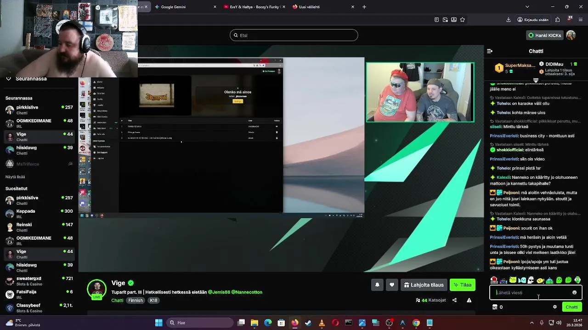Open pirkkislive channel in Seurannassa list
Image resolution: width=588 pixels, height=330 pixels.
pyautogui.click(x=39, y=110)
